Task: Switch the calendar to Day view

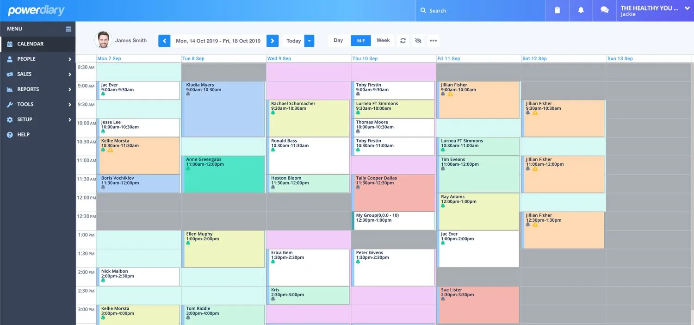Action: (338, 40)
